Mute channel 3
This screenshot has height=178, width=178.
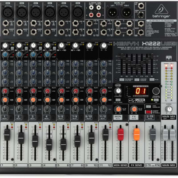point(32,117)
